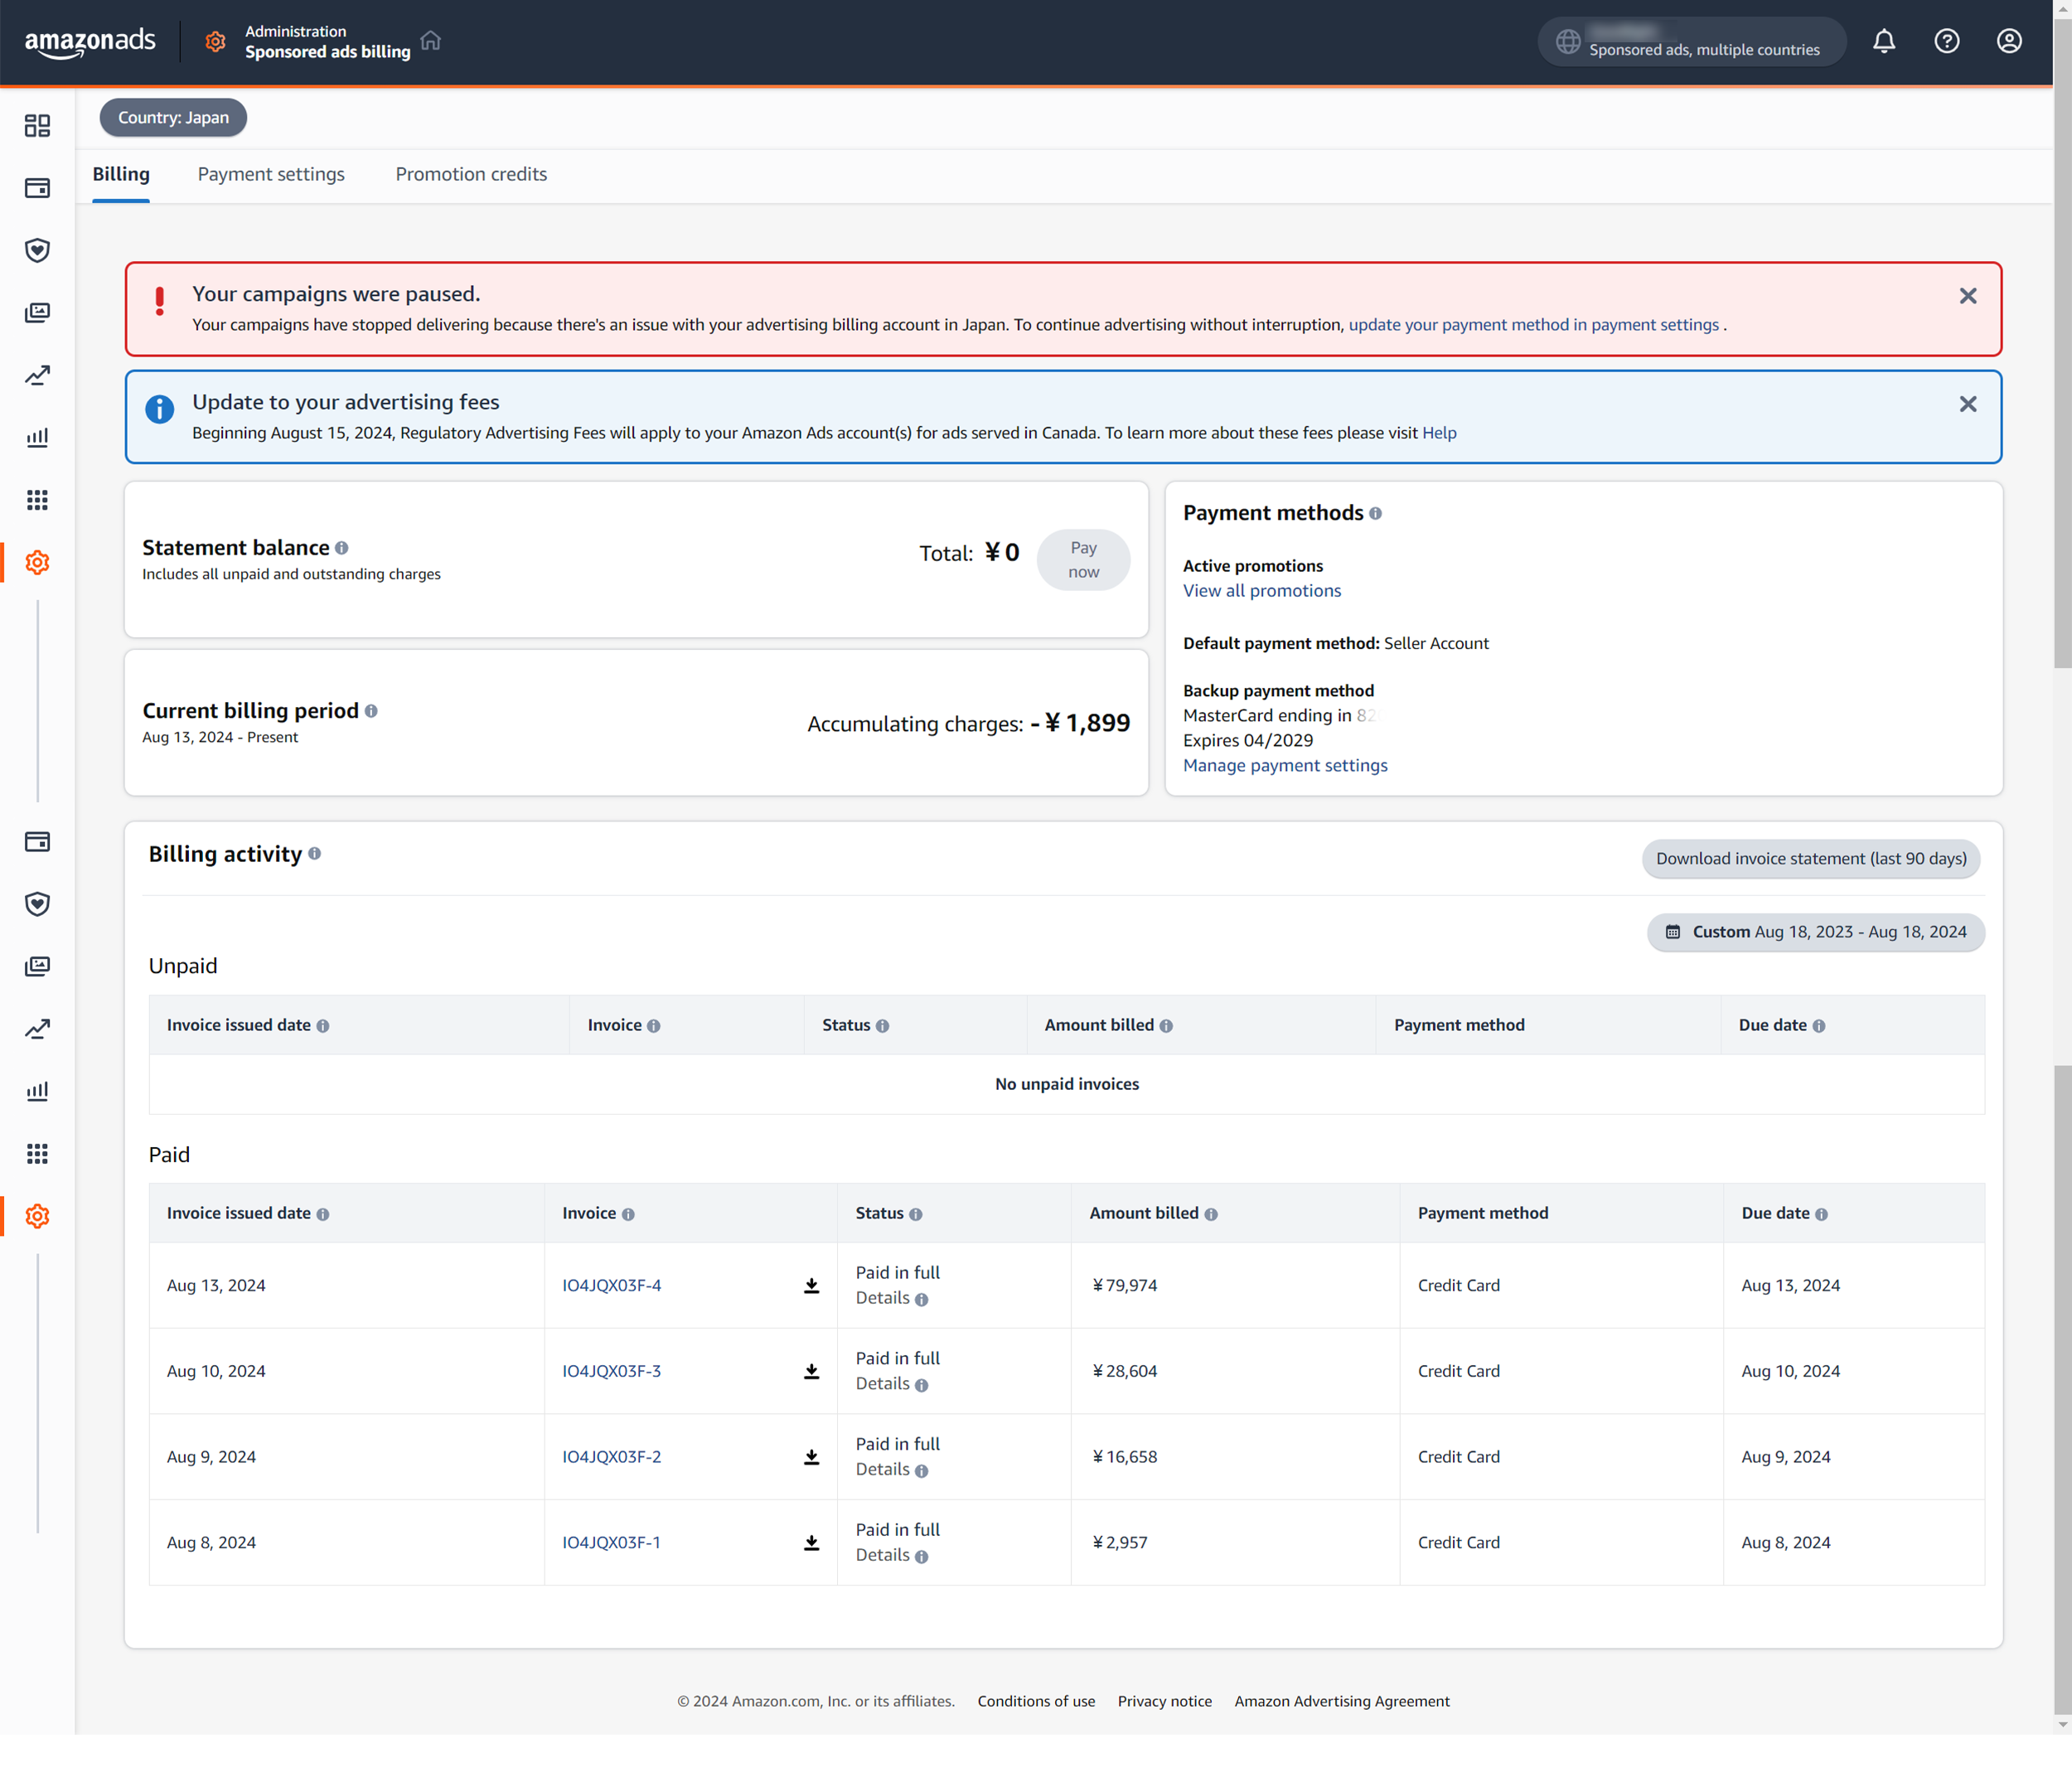Screen dimensions: 2072x1787
Task: Open the View all promotions link
Action: (1262, 591)
